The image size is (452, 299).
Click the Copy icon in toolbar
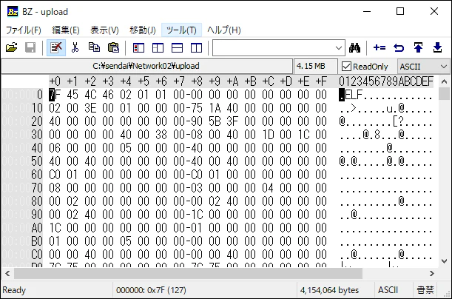[x=94, y=47]
